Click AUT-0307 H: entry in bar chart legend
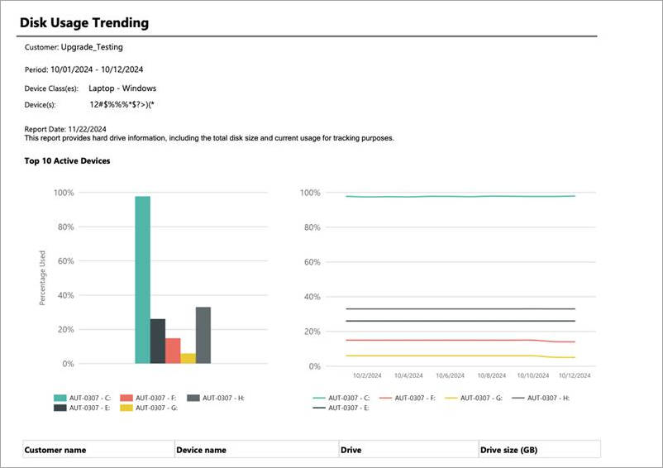 click(215, 398)
